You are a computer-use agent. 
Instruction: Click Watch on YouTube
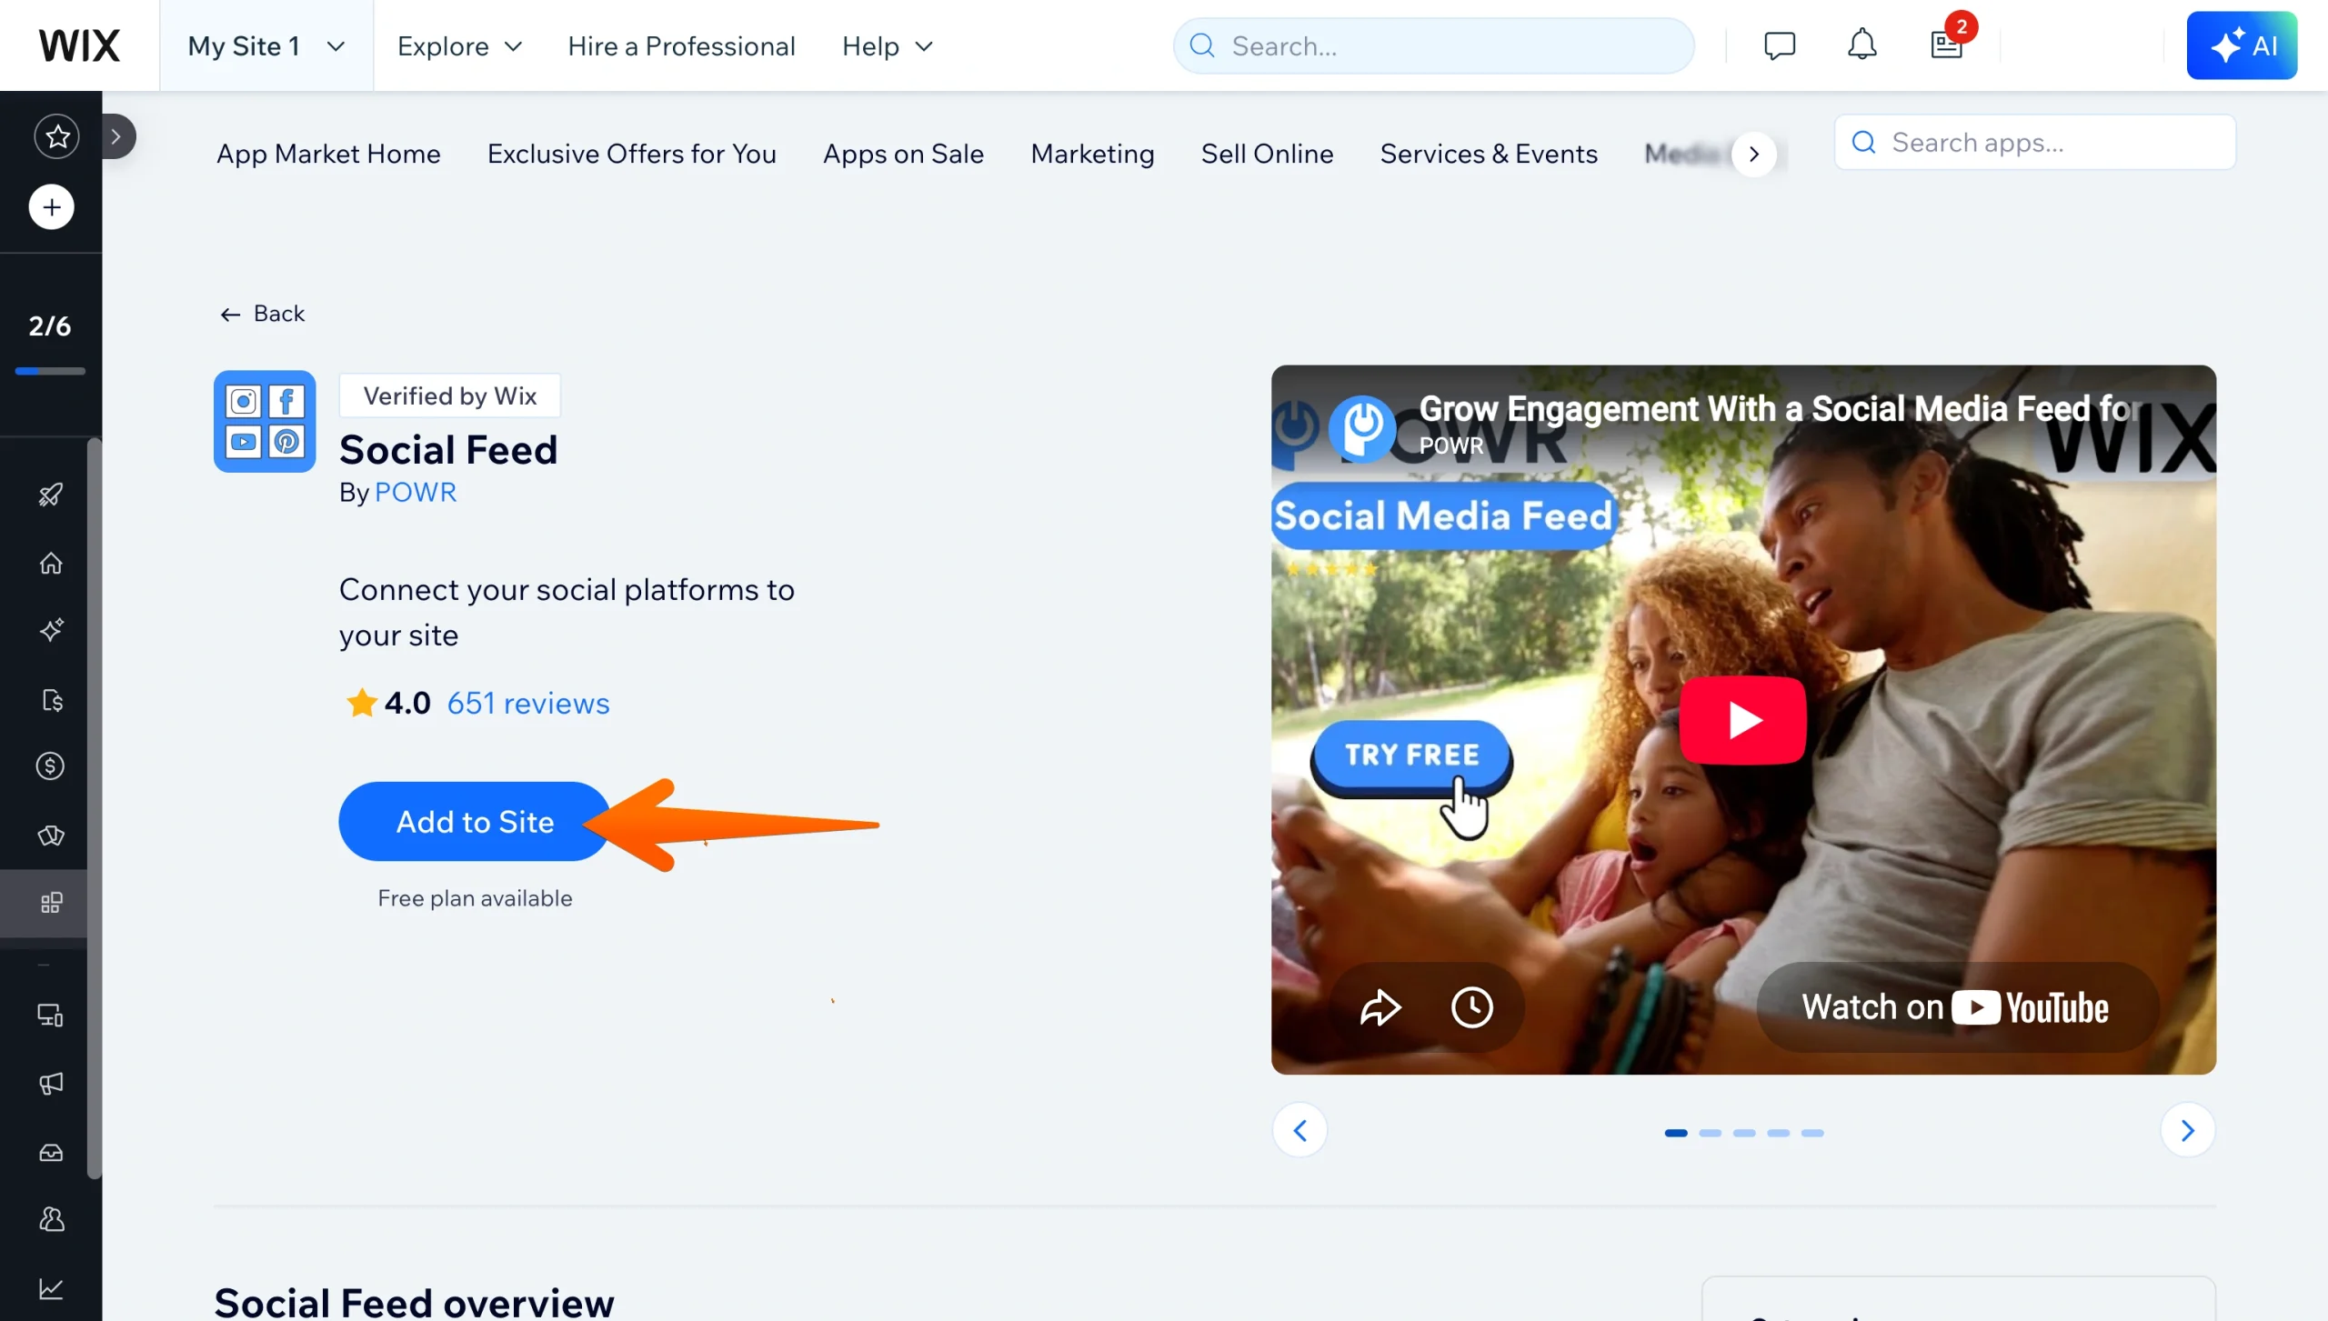[x=1956, y=1006]
